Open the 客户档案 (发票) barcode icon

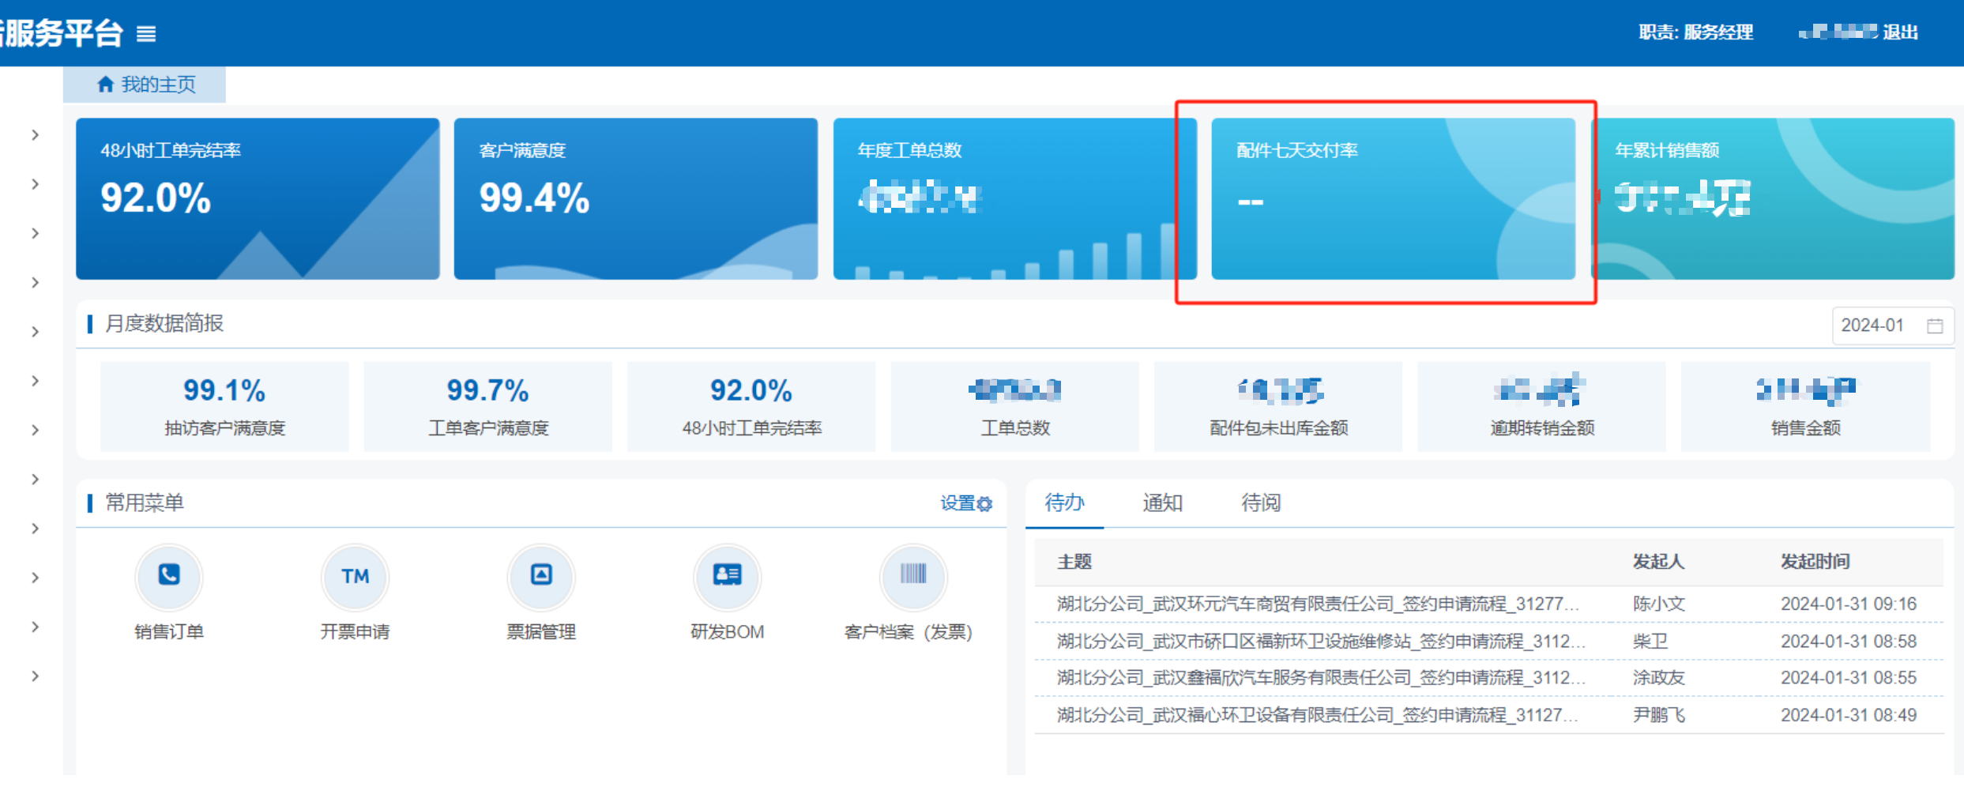tap(913, 576)
